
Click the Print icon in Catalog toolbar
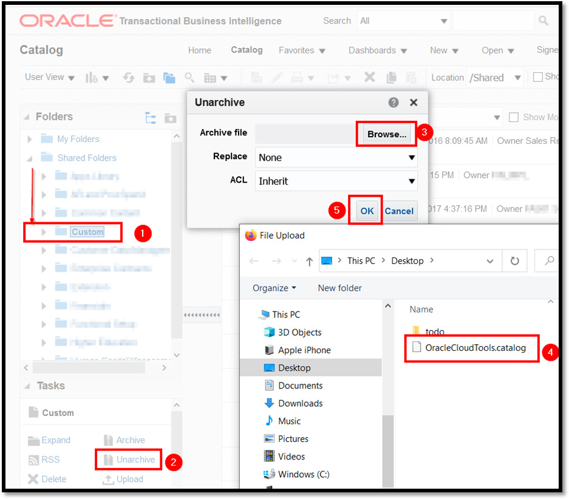297,77
